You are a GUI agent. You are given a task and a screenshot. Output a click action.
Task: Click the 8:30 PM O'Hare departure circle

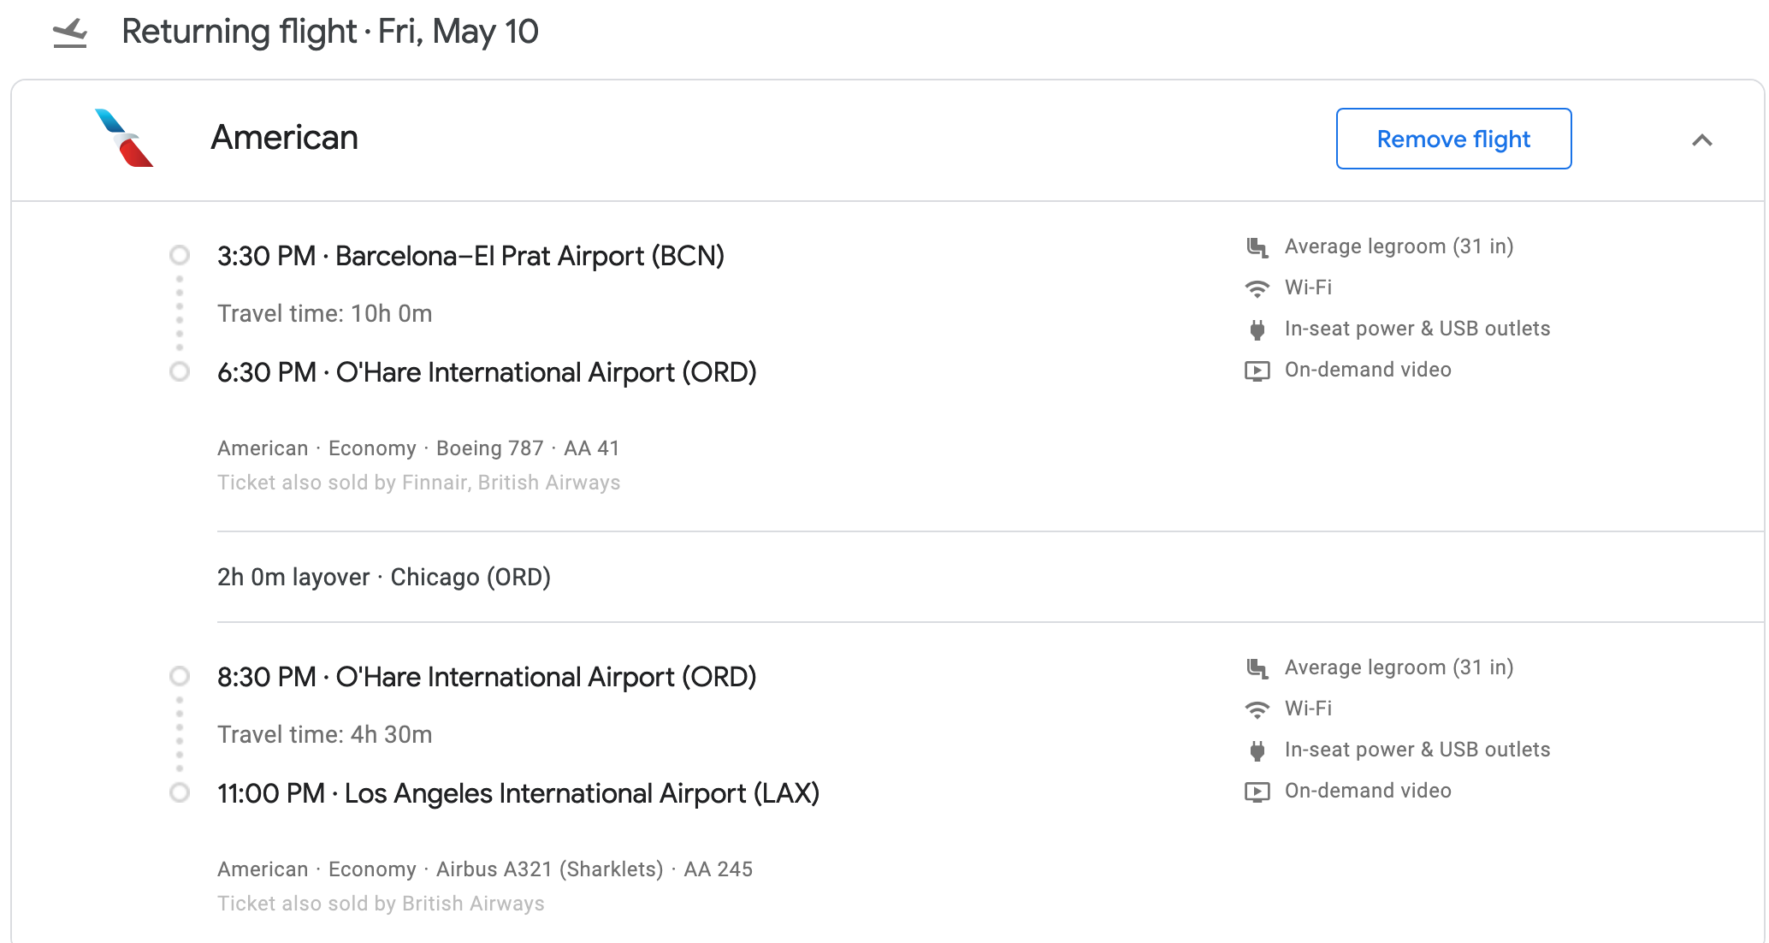(x=180, y=677)
